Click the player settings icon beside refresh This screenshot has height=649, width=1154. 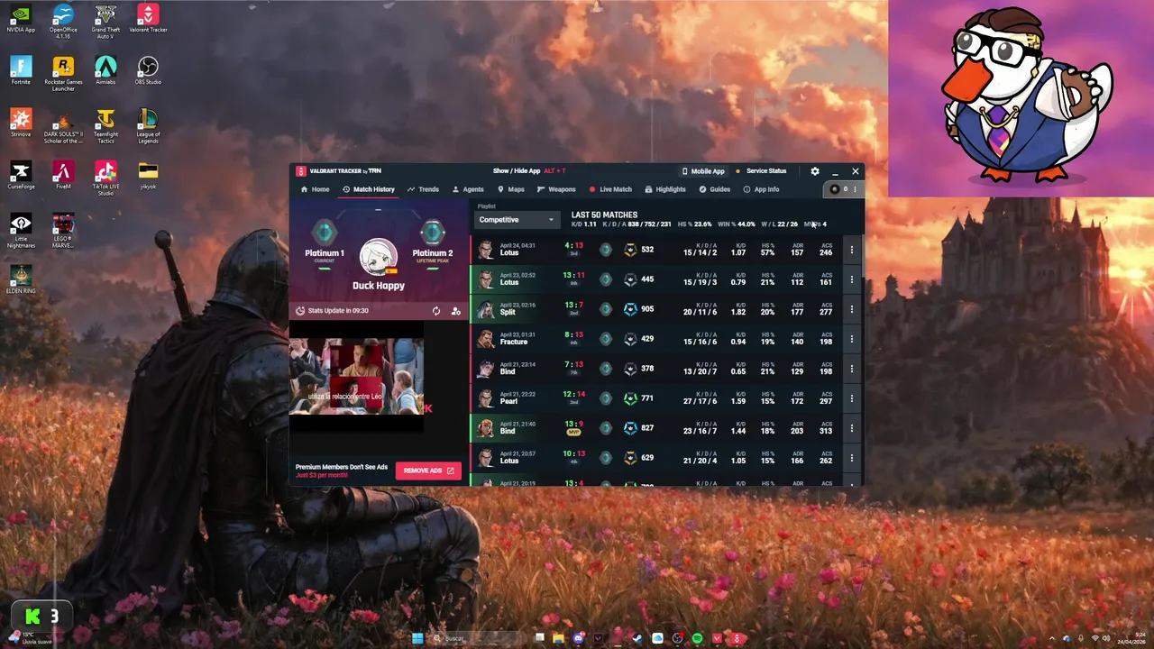(x=455, y=311)
